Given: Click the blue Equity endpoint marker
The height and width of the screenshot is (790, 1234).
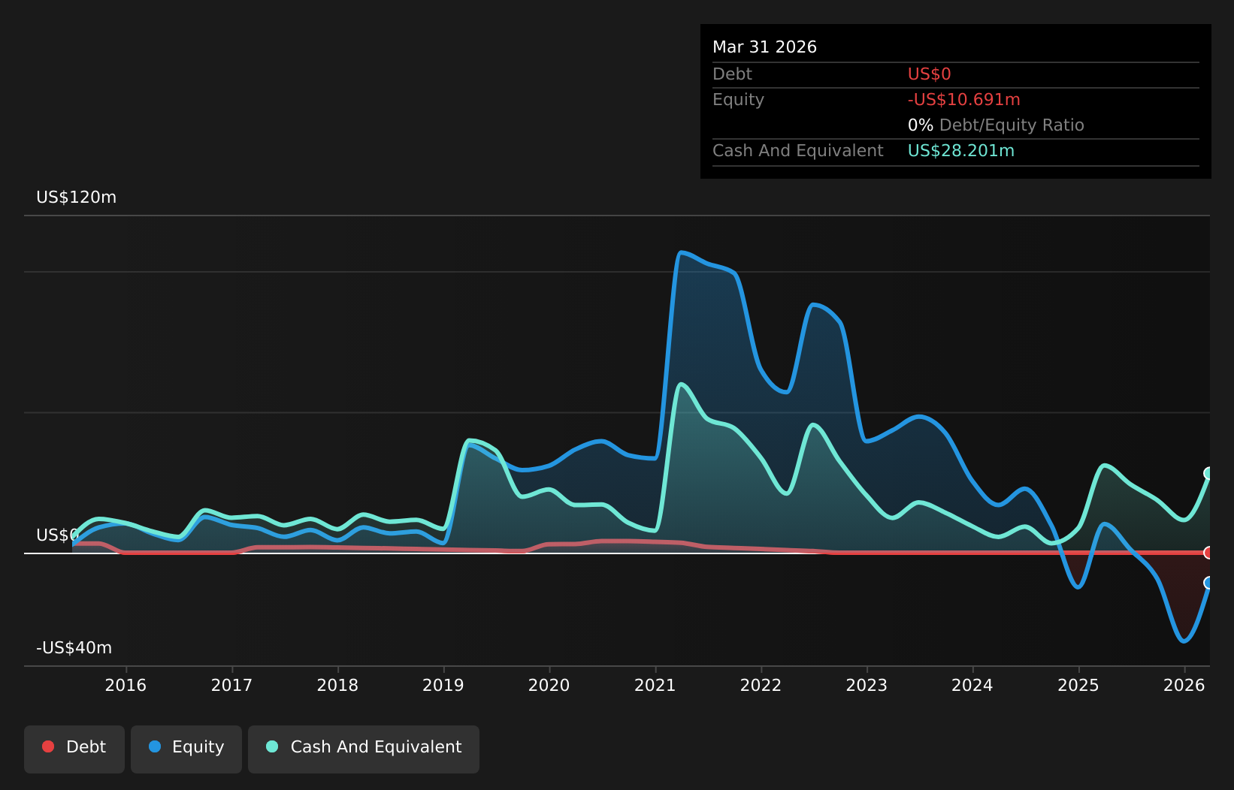Looking at the screenshot, I should (1208, 583).
